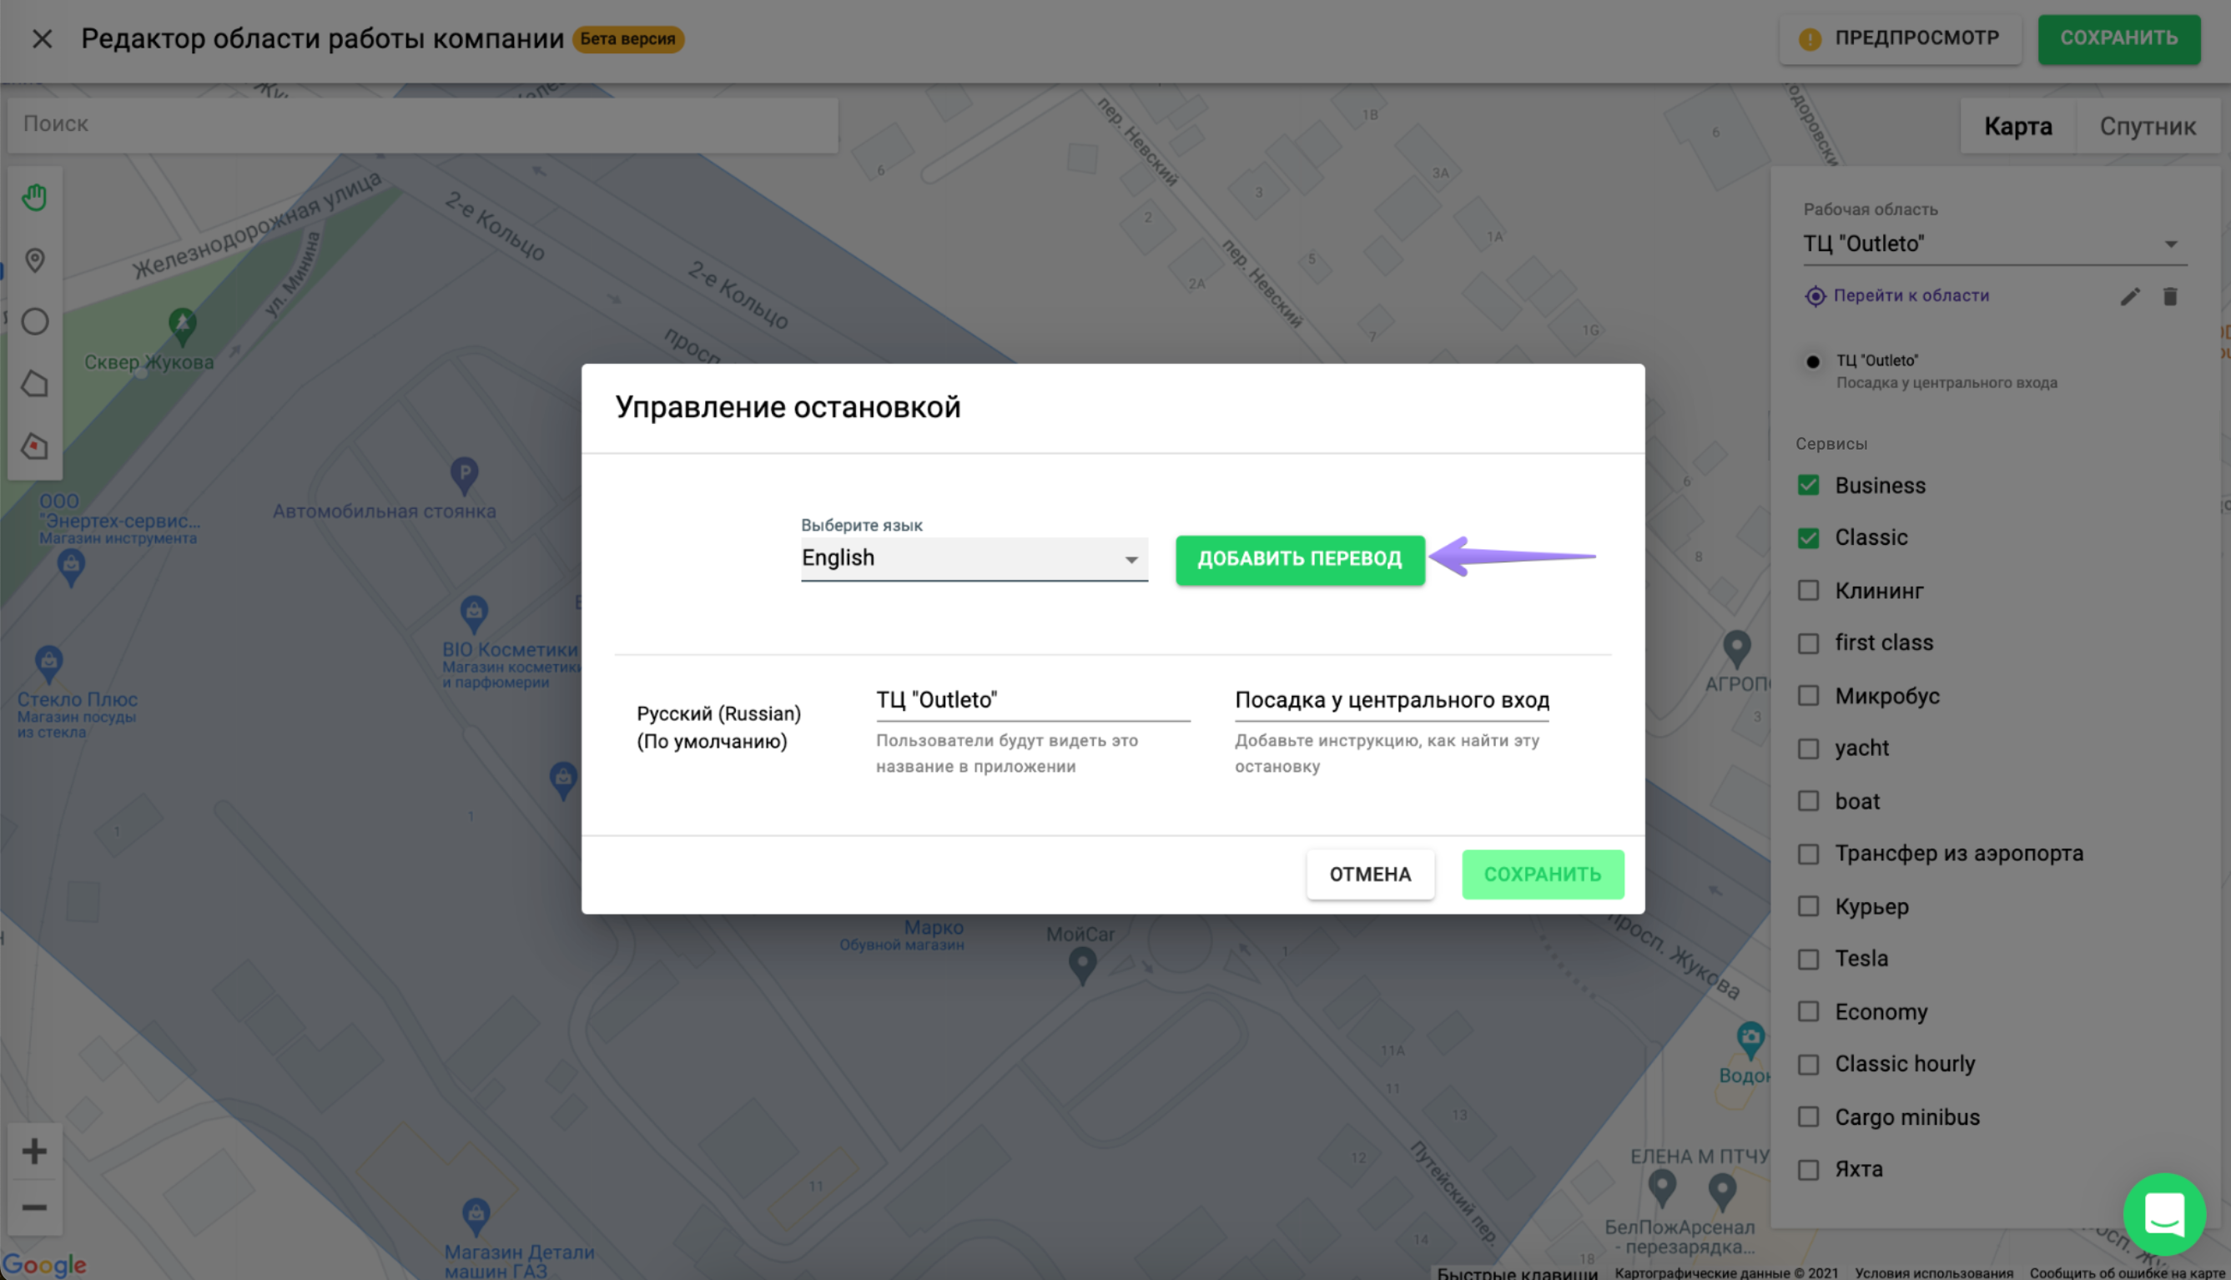Viewport: 2231px width, 1280px height.
Task: Check the Economy service checkbox
Action: tap(1808, 1012)
